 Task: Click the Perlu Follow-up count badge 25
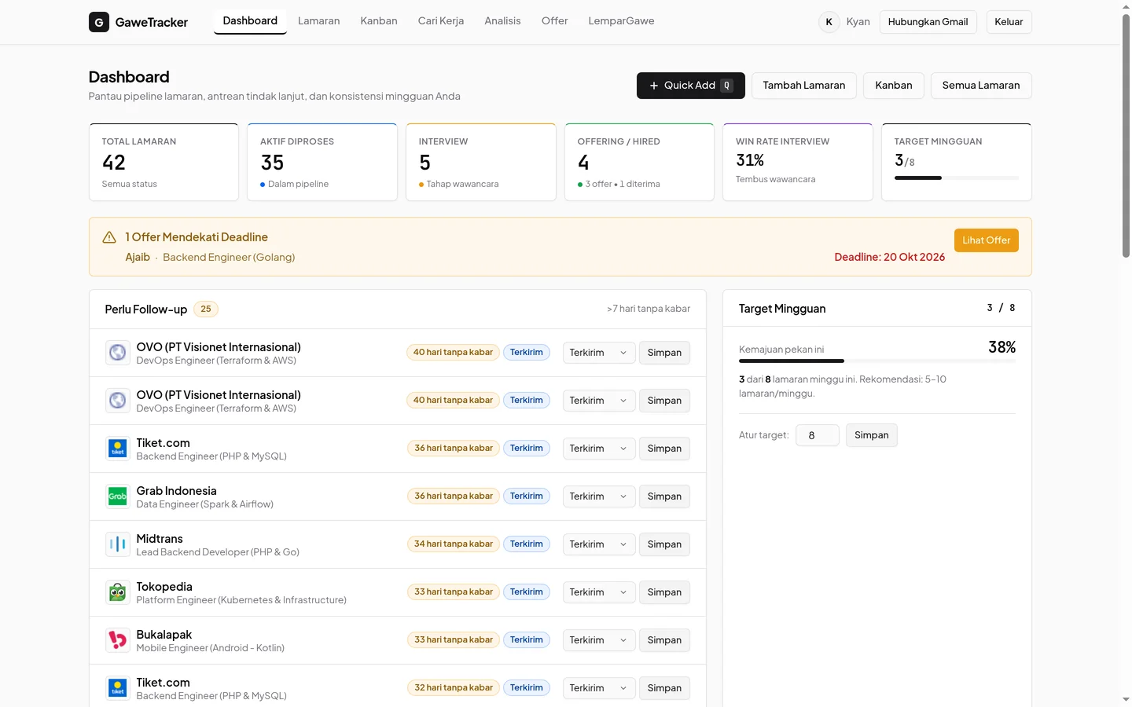click(206, 310)
